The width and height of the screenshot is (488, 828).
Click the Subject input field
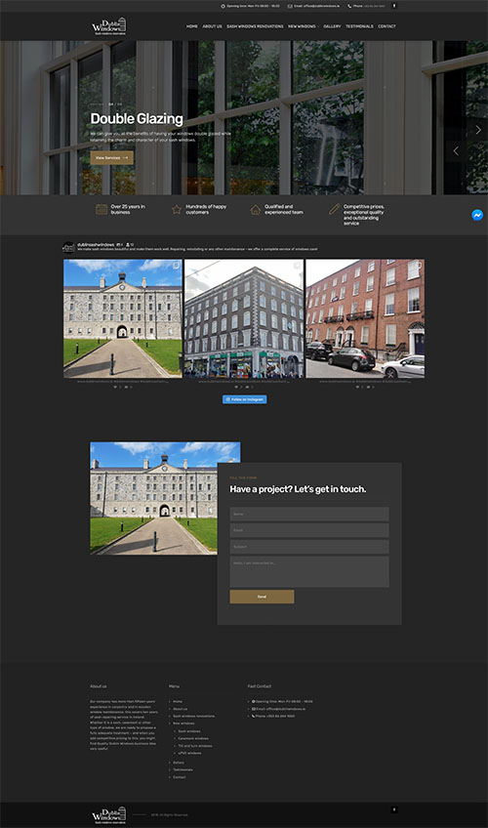[x=309, y=547]
